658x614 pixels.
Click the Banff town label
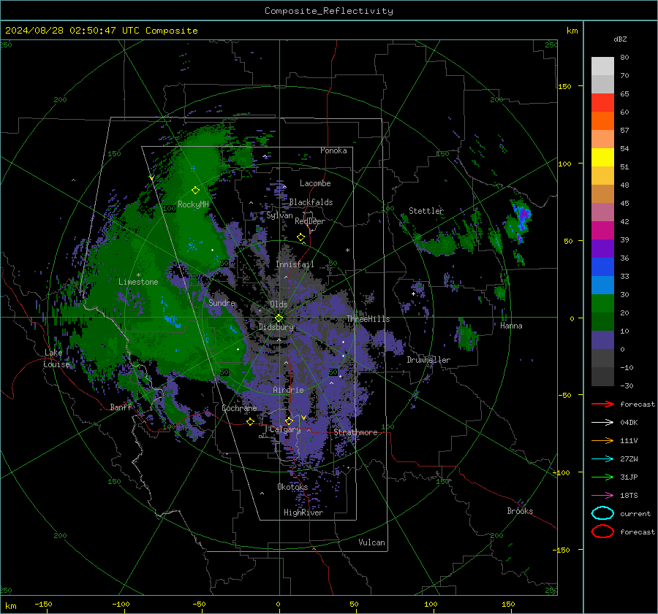121,407
